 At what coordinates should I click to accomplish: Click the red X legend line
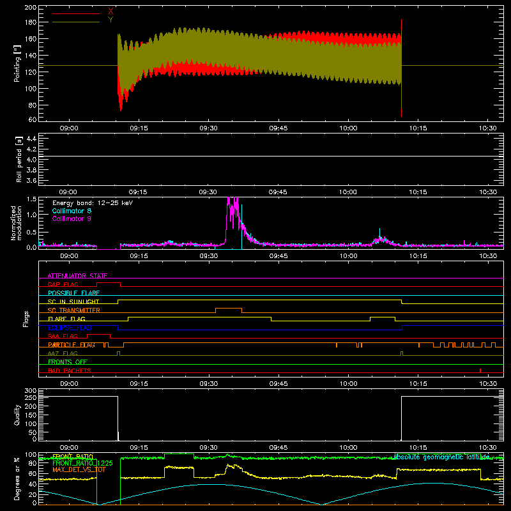click(x=76, y=13)
